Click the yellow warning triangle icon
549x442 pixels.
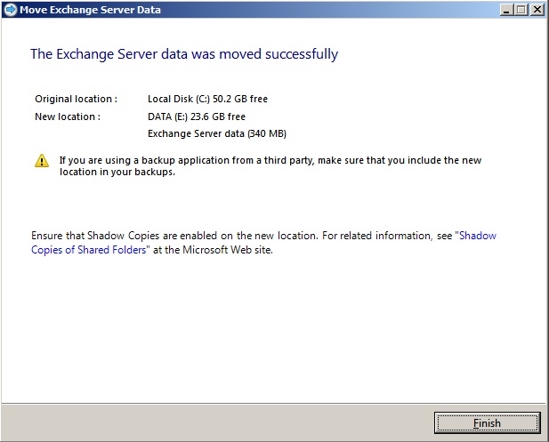tap(42, 161)
